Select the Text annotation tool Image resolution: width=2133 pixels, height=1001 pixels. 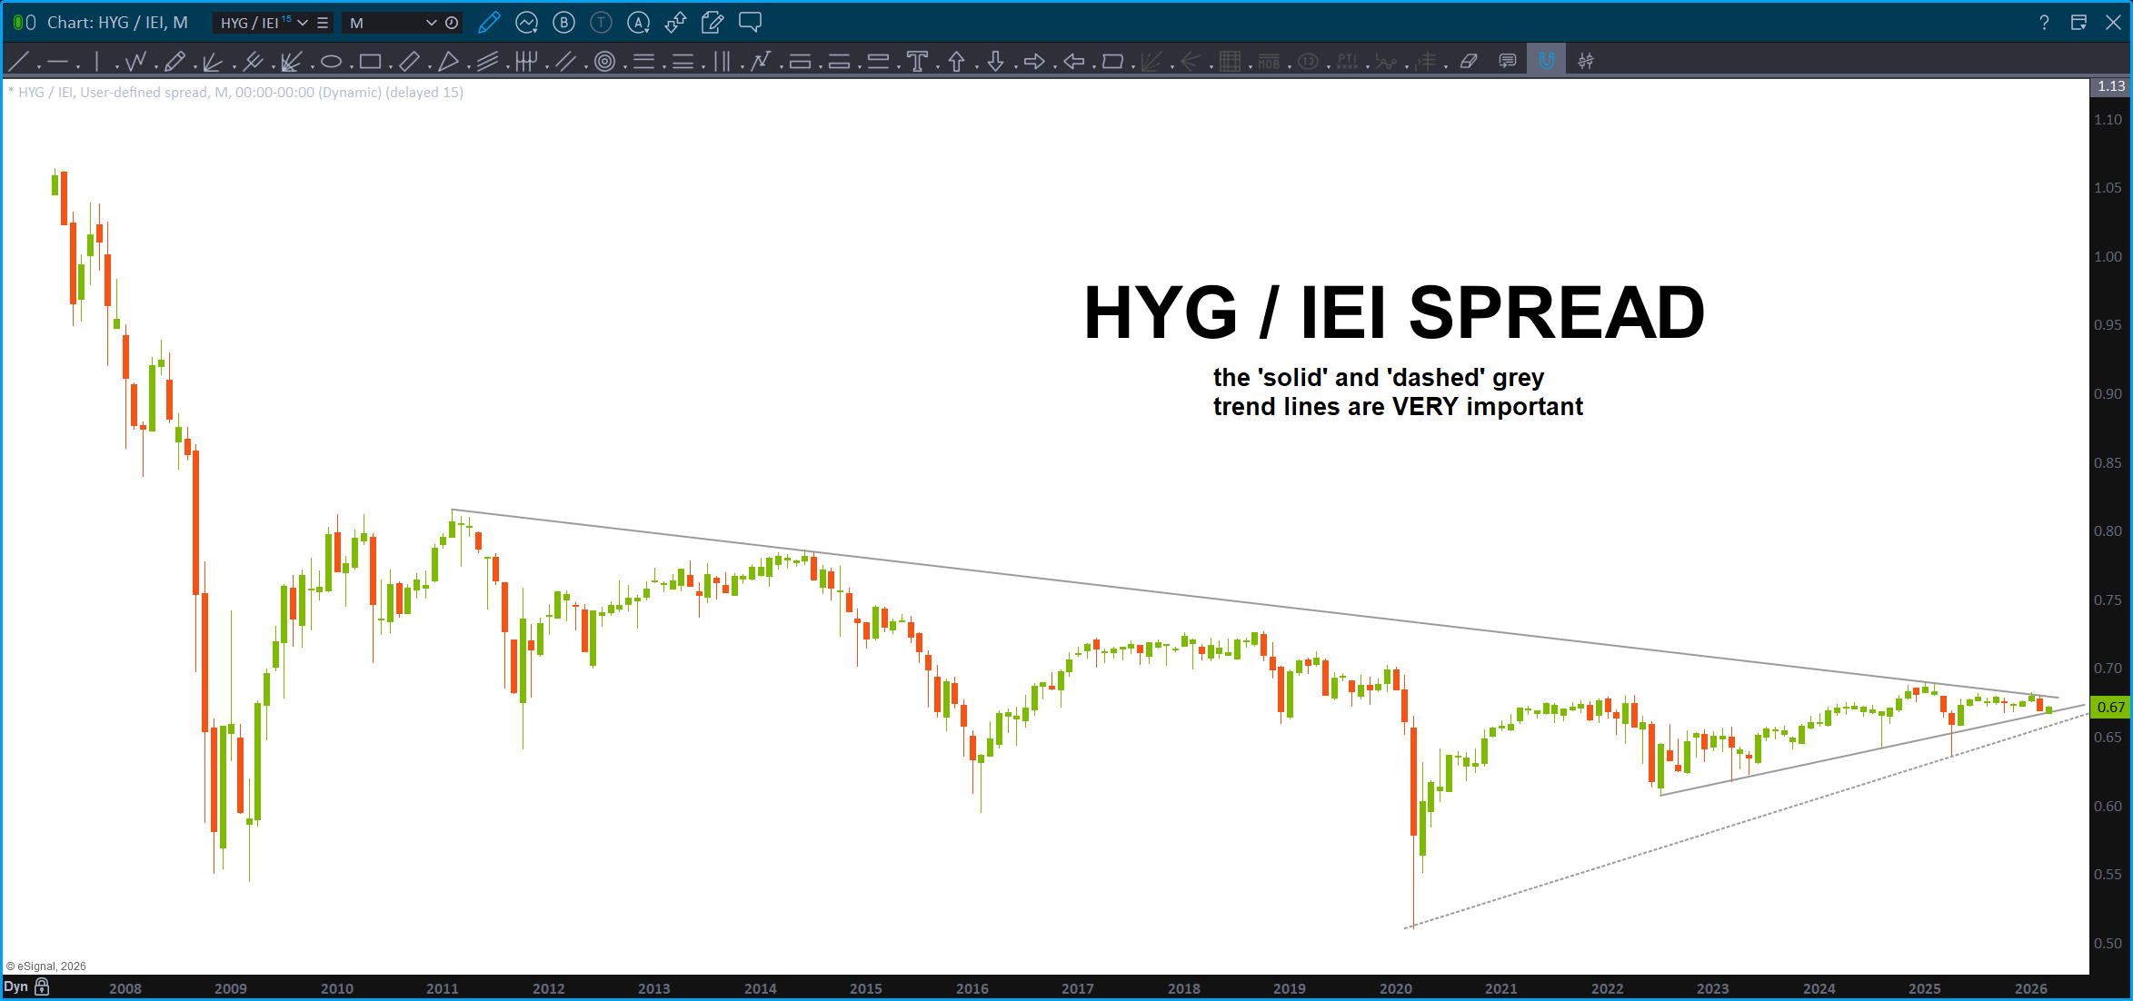click(x=917, y=62)
